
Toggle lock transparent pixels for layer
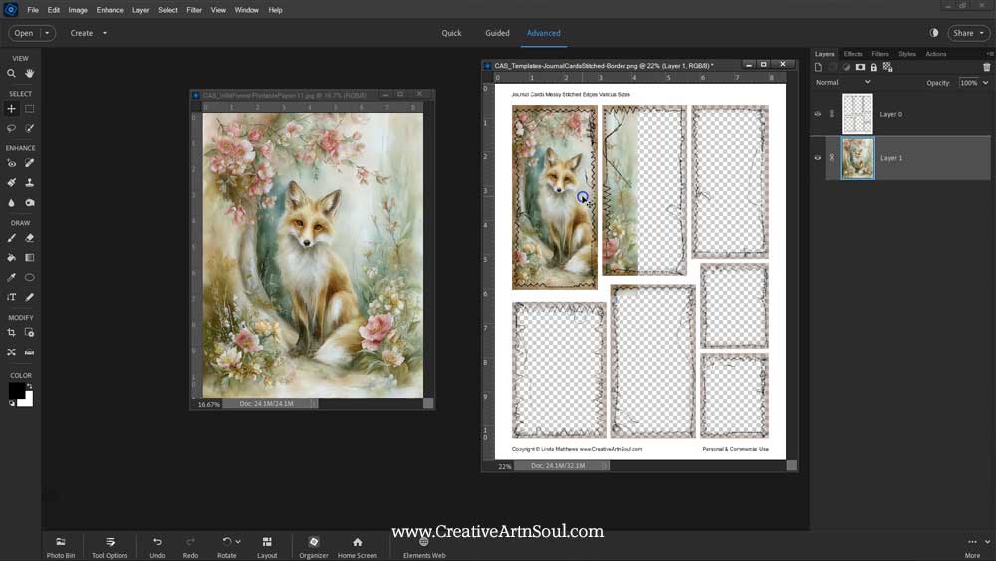(x=888, y=67)
